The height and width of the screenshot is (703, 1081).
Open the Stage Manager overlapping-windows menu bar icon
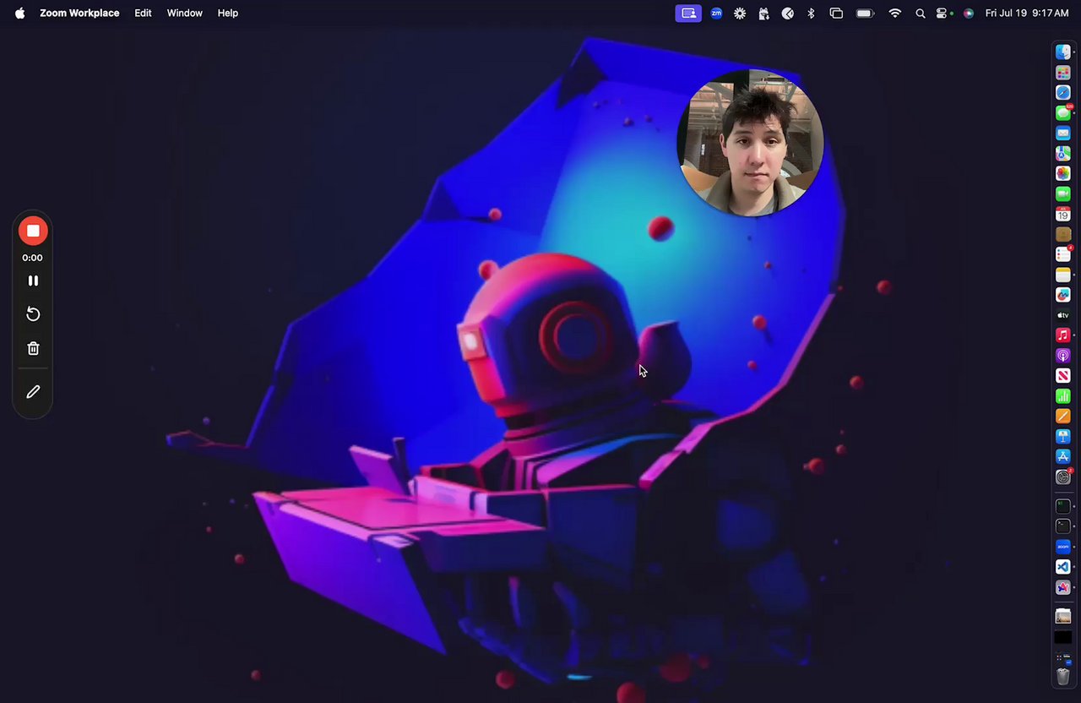[x=836, y=13]
